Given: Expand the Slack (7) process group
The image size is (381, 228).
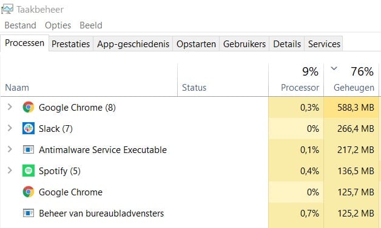Looking at the screenshot, I should (10, 128).
